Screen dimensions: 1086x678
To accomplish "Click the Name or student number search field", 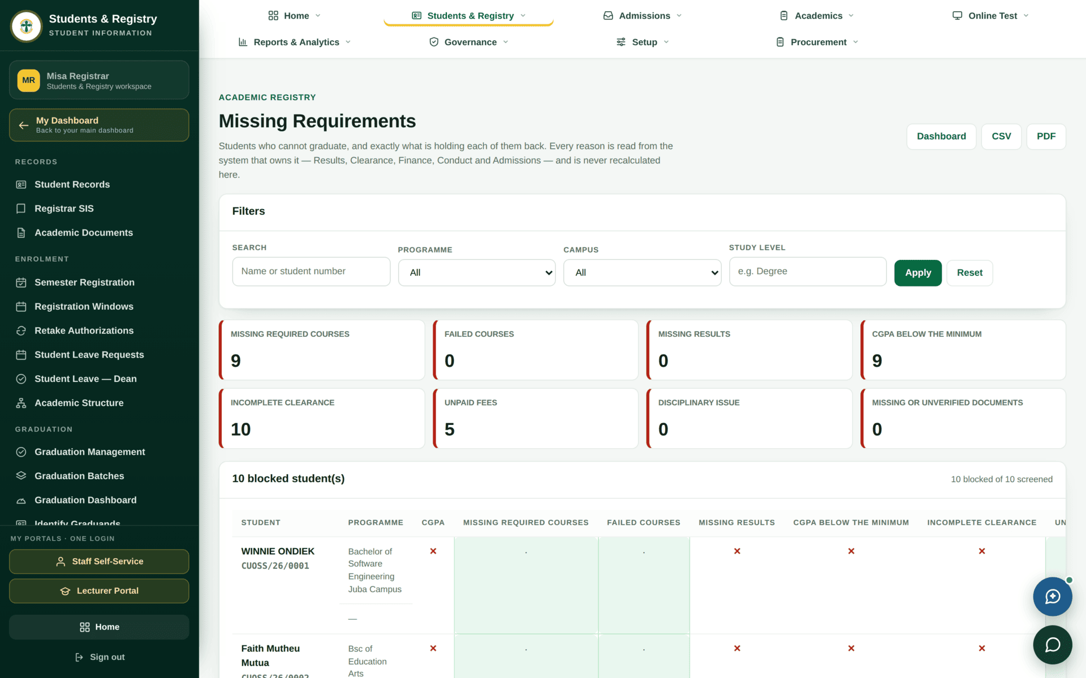I will 311,272.
